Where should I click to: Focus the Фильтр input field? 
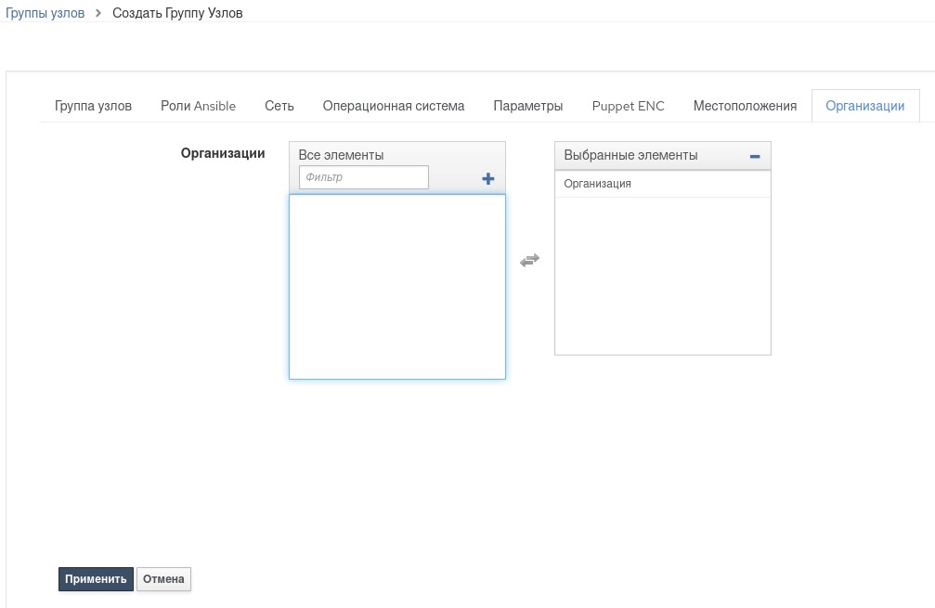tap(363, 177)
